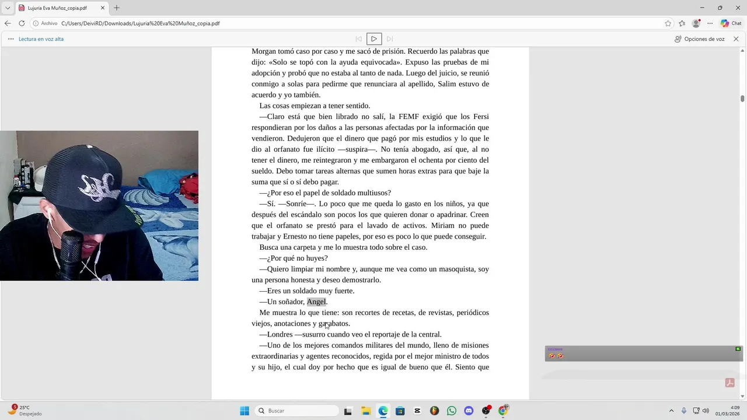This screenshot has width=747, height=420.
Task: Skip to previous paragraph in read aloud
Action: (358, 39)
